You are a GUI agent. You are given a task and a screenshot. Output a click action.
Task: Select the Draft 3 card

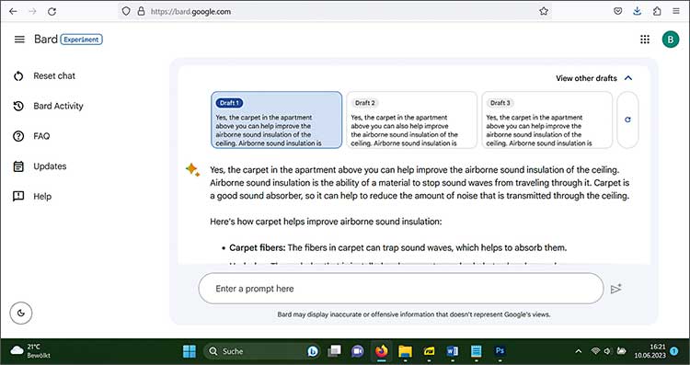click(547, 120)
